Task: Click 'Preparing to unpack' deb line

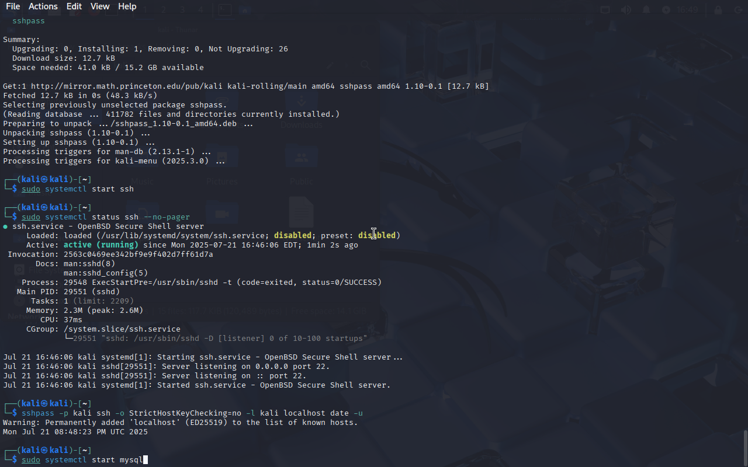Action: pyautogui.click(x=128, y=124)
